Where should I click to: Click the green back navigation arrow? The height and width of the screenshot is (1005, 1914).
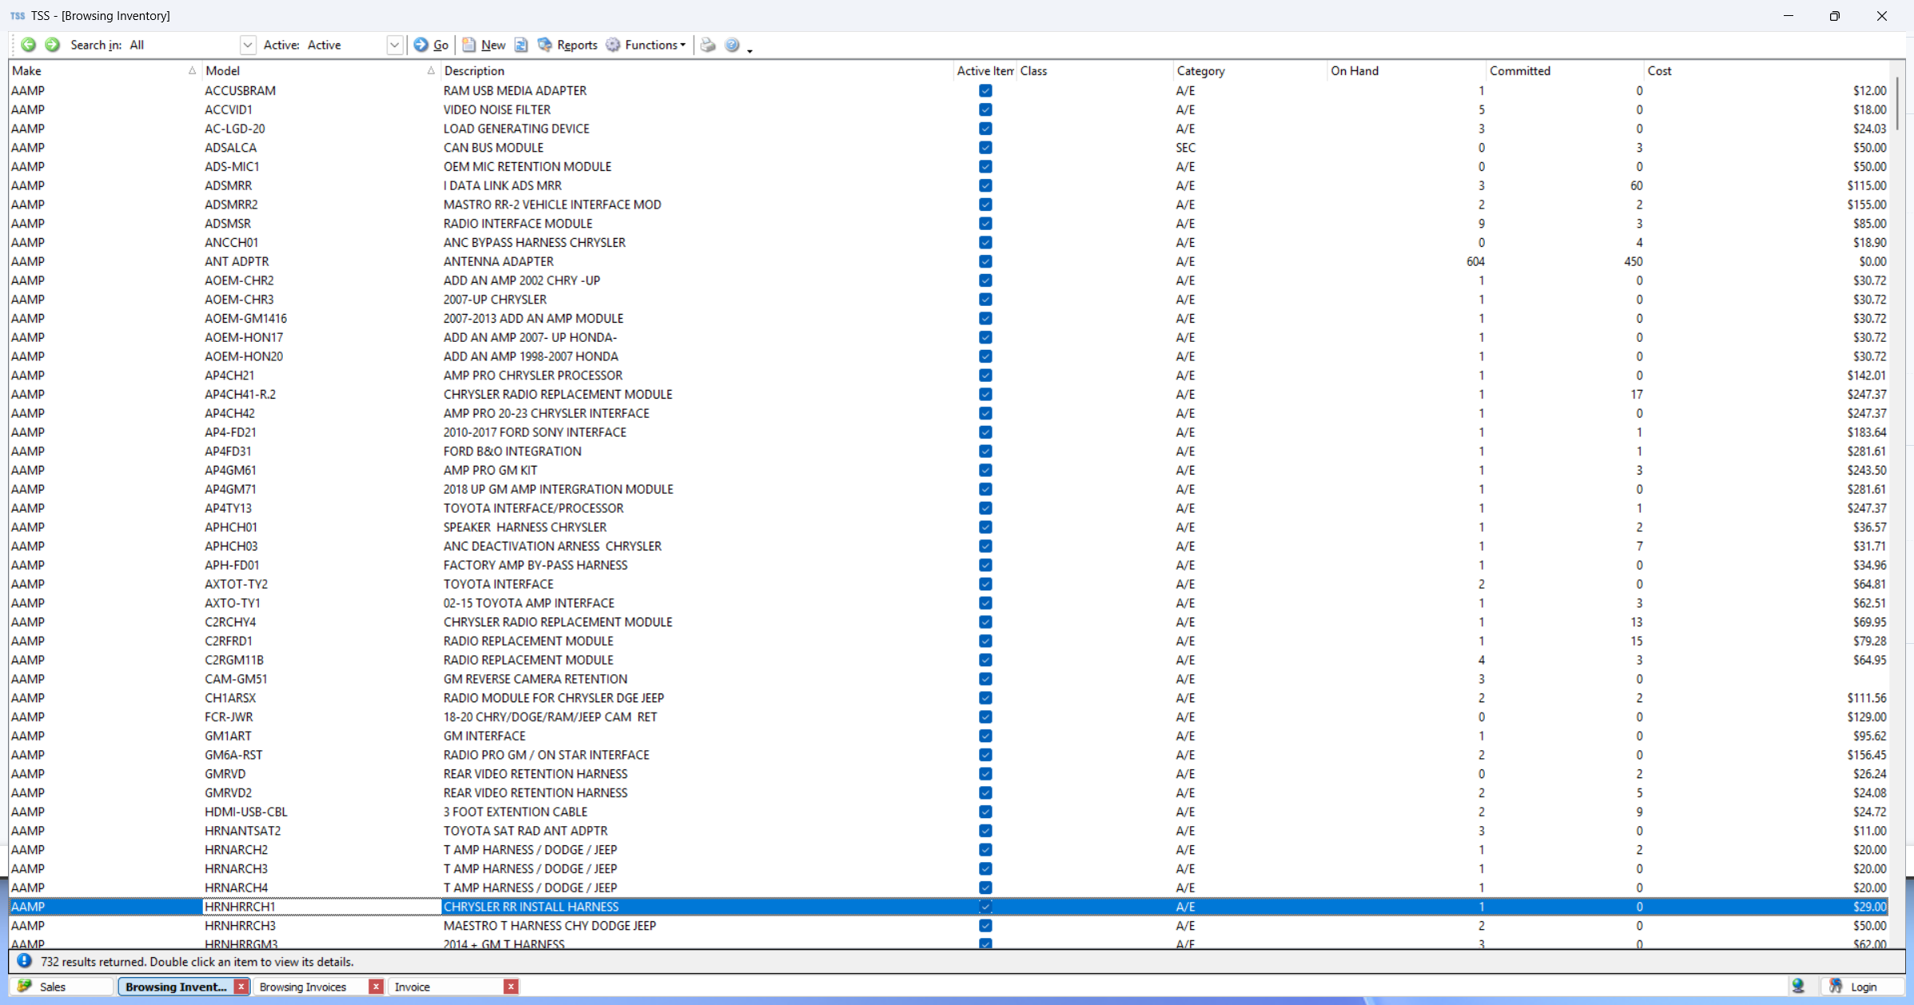[28, 45]
